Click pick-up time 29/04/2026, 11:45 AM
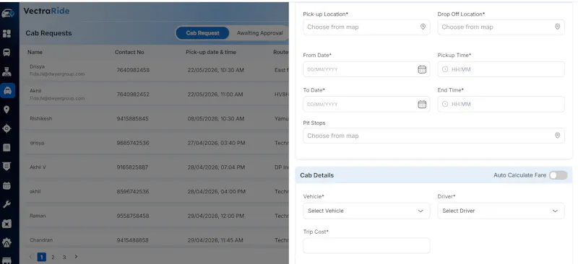The image size is (578, 264). [x=215, y=240]
